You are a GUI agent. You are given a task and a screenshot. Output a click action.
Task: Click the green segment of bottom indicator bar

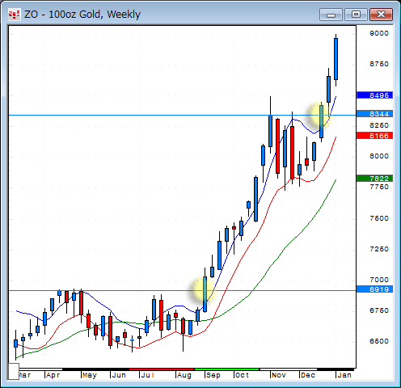(226, 369)
